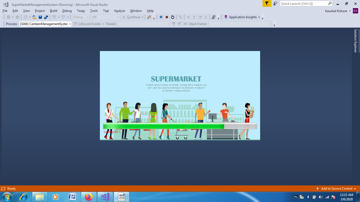Screen dimensions: 360x202
Task: Click the Restart debugging icon
Action: coord(173,17)
